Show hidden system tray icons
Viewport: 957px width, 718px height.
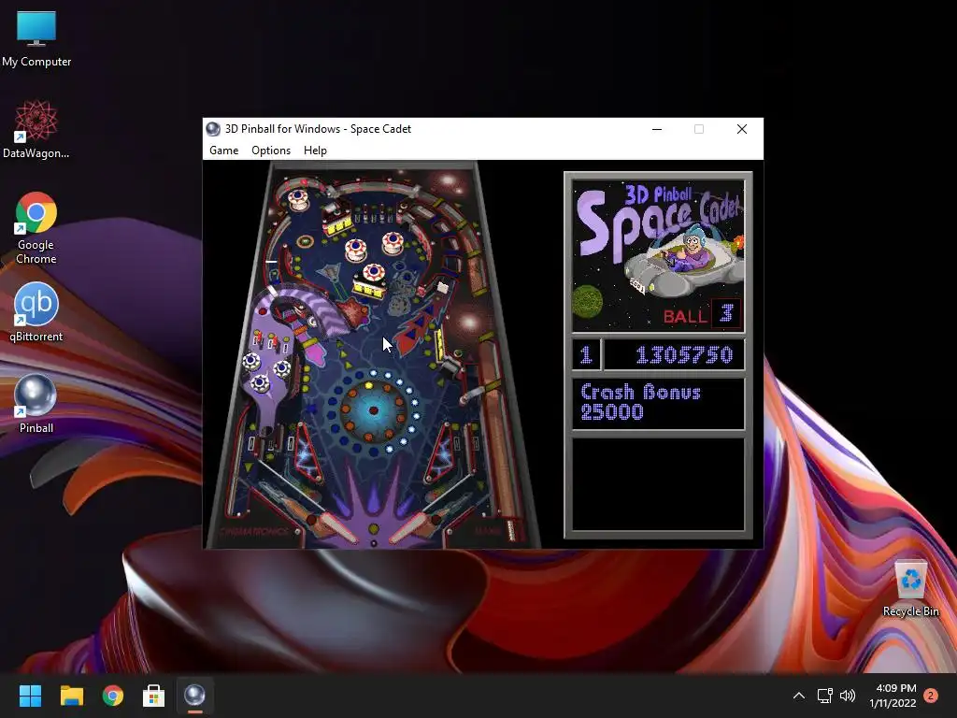(x=798, y=696)
